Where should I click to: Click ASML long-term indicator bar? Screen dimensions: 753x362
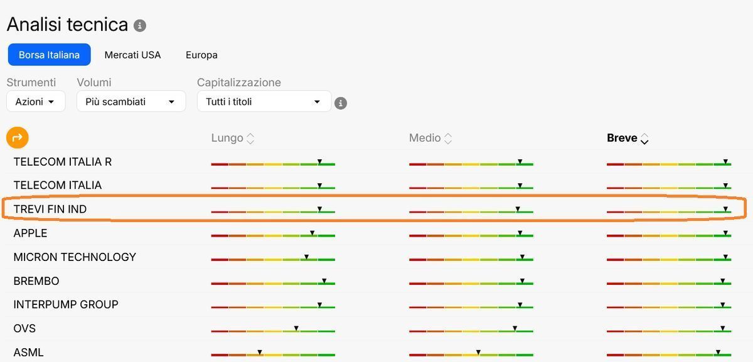coord(273,354)
